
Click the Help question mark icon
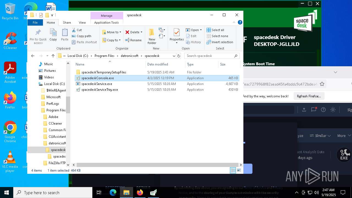(240, 23)
